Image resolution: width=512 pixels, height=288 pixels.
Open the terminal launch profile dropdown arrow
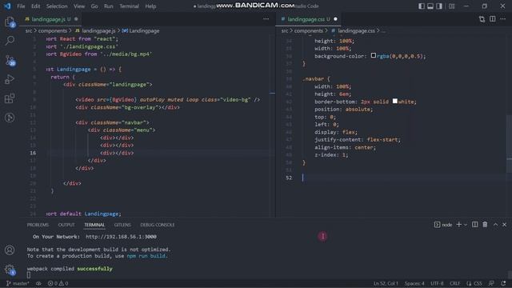[x=466, y=225]
